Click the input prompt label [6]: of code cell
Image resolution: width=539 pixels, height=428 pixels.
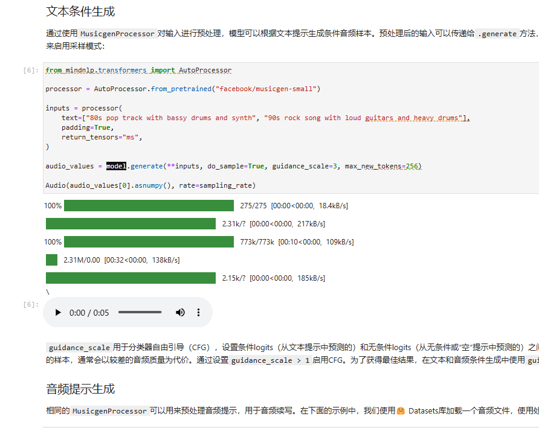point(31,71)
